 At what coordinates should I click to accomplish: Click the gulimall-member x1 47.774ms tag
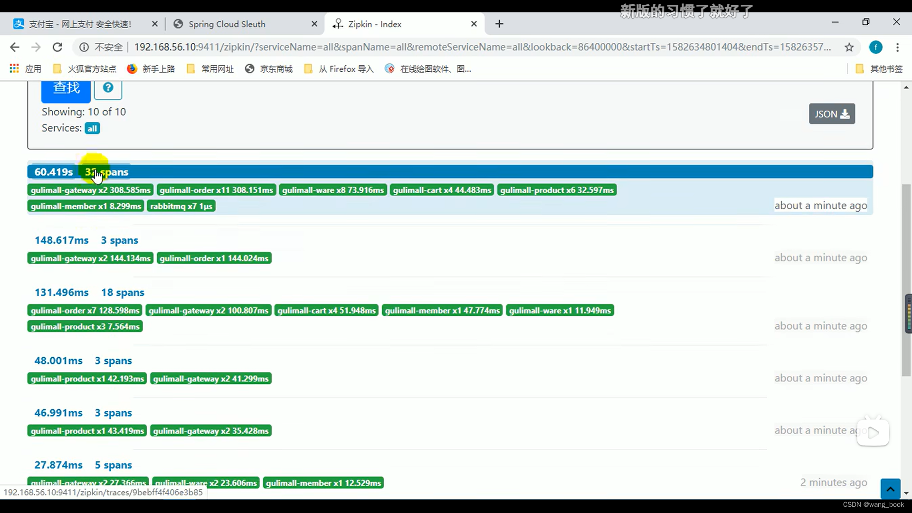pyautogui.click(x=442, y=311)
